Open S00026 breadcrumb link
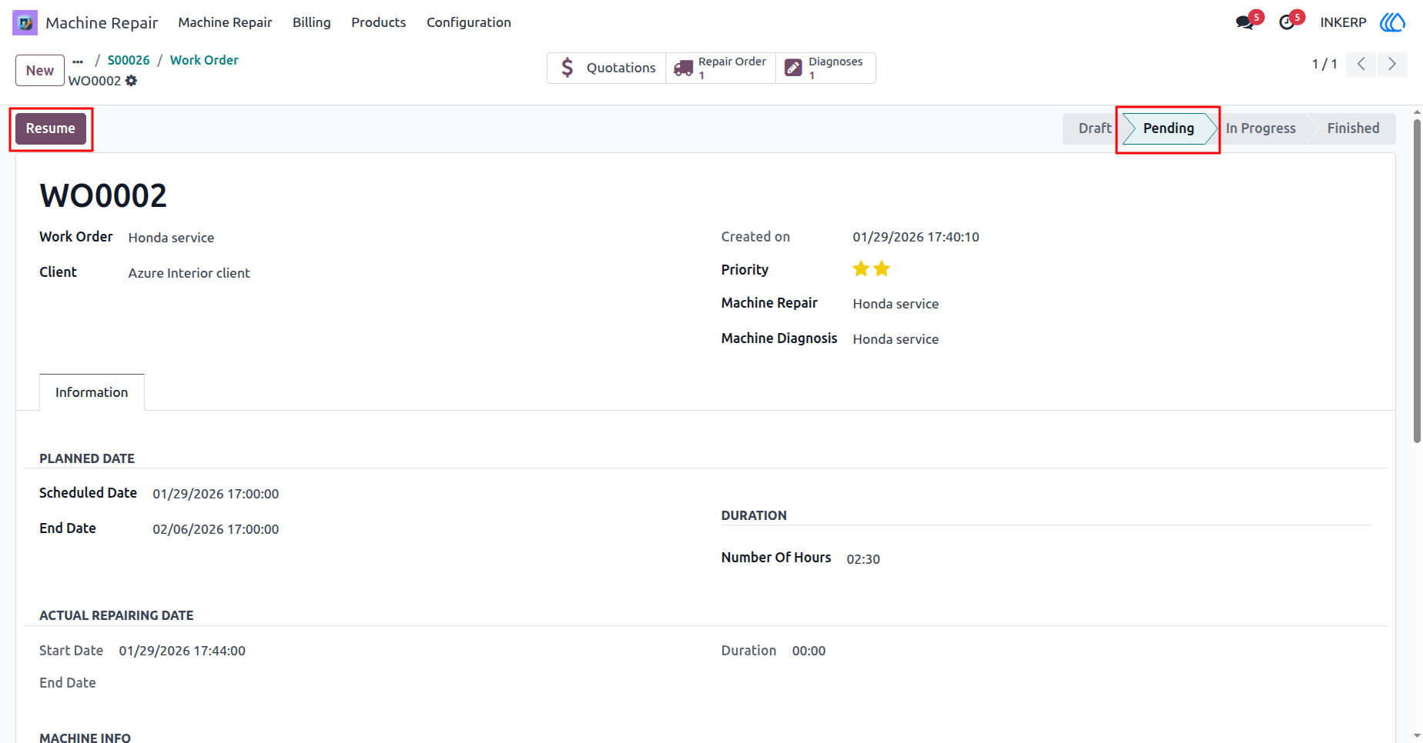 [x=129, y=60]
